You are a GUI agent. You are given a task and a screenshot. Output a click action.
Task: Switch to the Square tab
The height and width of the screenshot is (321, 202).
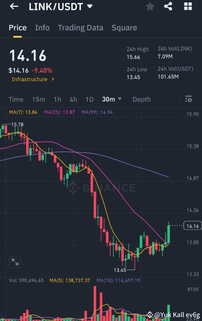pyautogui.click(x=124, y=28)
